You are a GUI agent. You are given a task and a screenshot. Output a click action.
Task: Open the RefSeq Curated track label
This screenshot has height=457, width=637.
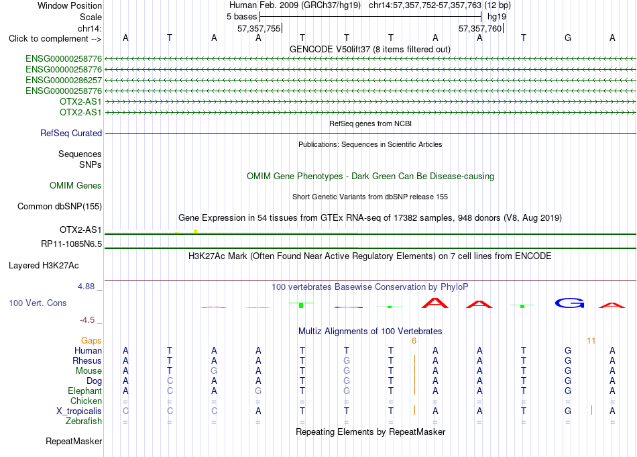click(x=70, y=134)
